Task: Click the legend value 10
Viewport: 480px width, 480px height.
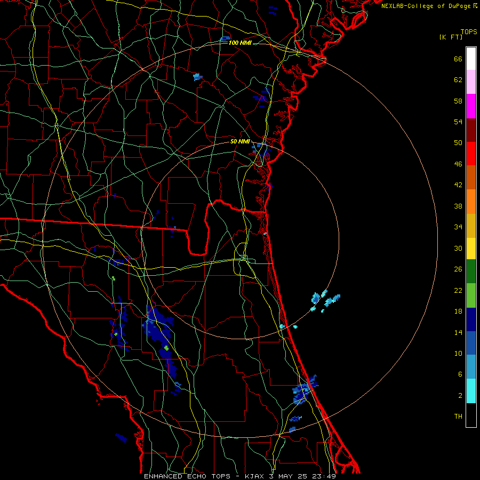Action: pos(458,353)
